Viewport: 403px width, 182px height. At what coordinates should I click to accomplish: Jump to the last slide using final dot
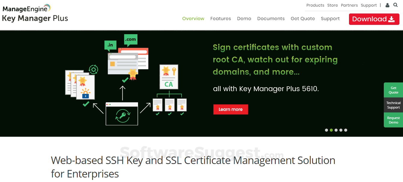click(x=346, y=130)
